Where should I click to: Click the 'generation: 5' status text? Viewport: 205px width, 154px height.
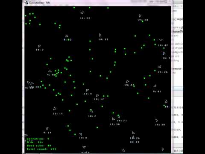(x=38, y=139)
